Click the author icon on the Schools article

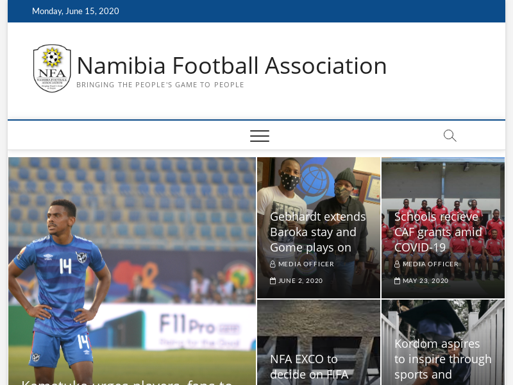pyautogui.click(x=399, y=263)
